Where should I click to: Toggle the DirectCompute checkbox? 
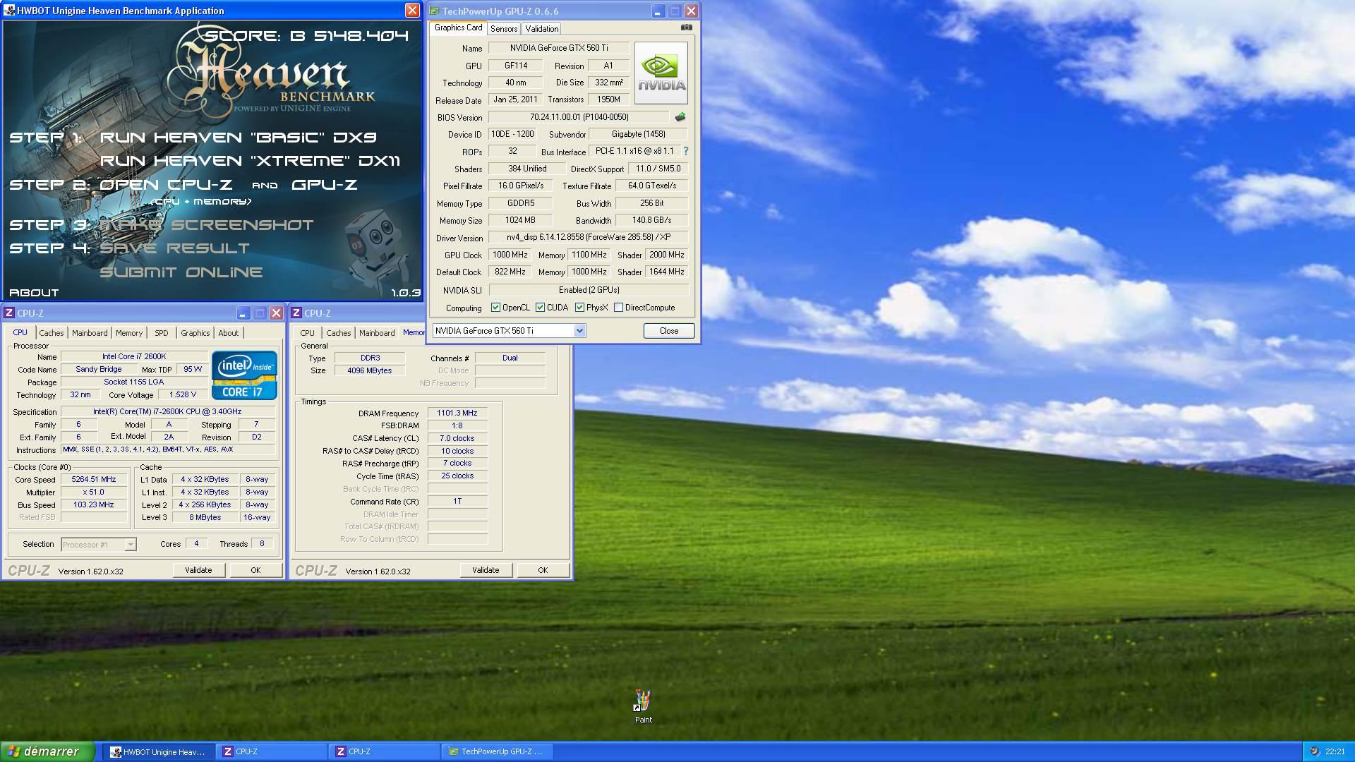(618, 308)
